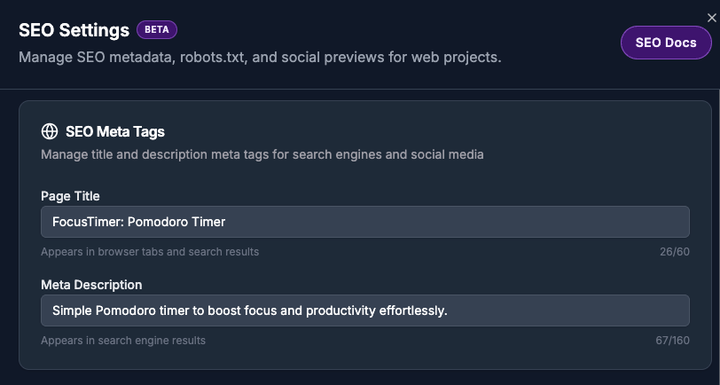Place cursor after 'Timer' ending the Page Title
Viewport: 720px width, 385px height.
point(226,222)
